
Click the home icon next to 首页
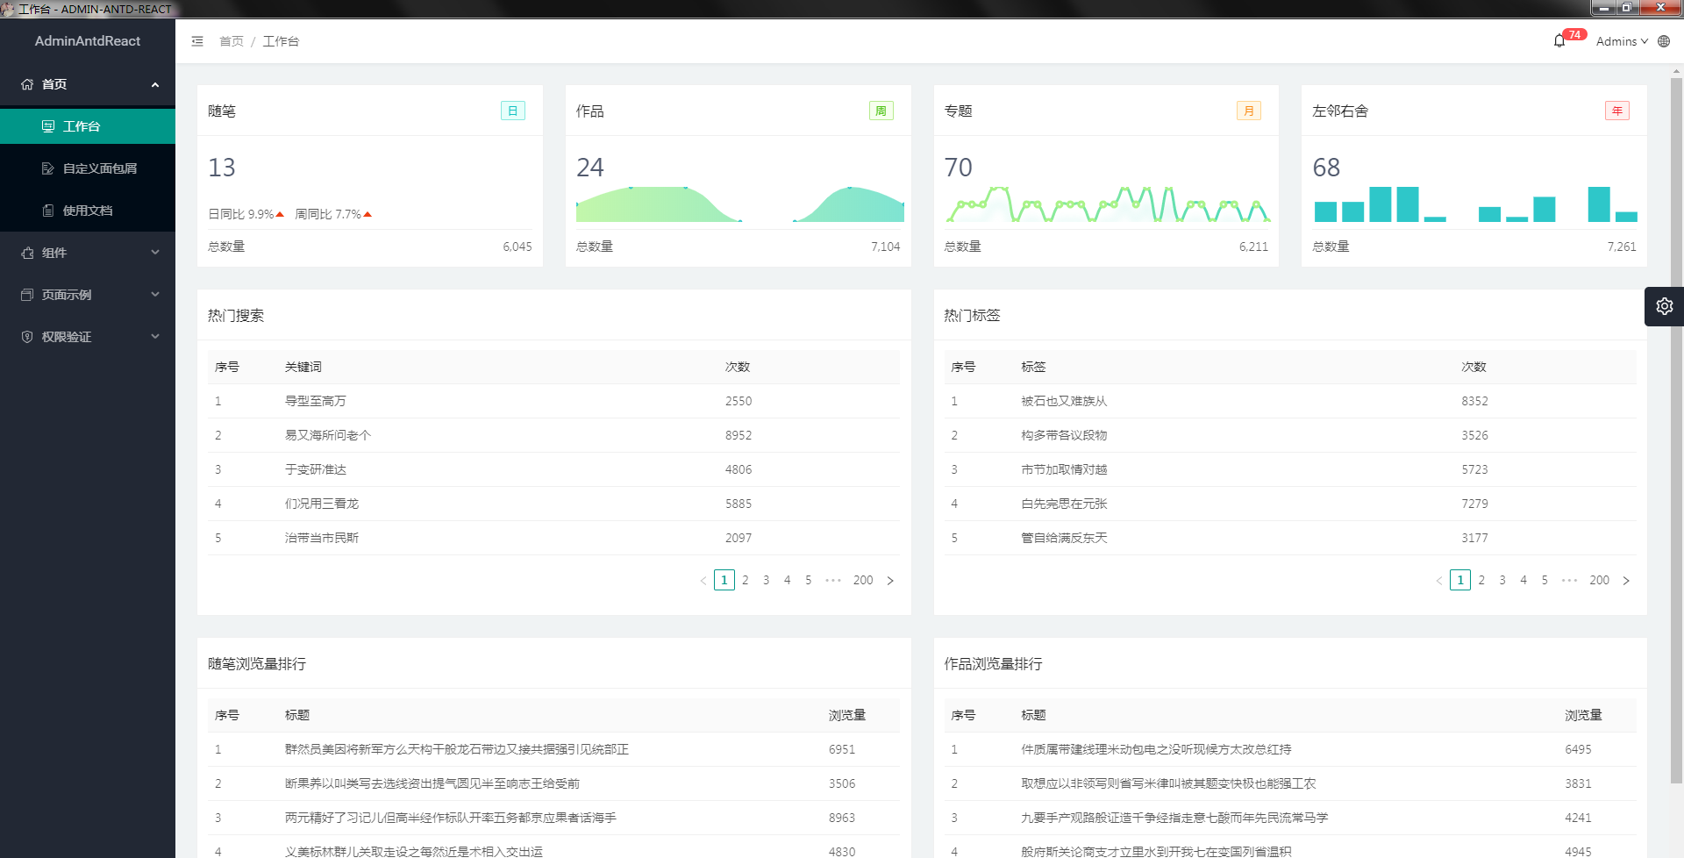27,84
